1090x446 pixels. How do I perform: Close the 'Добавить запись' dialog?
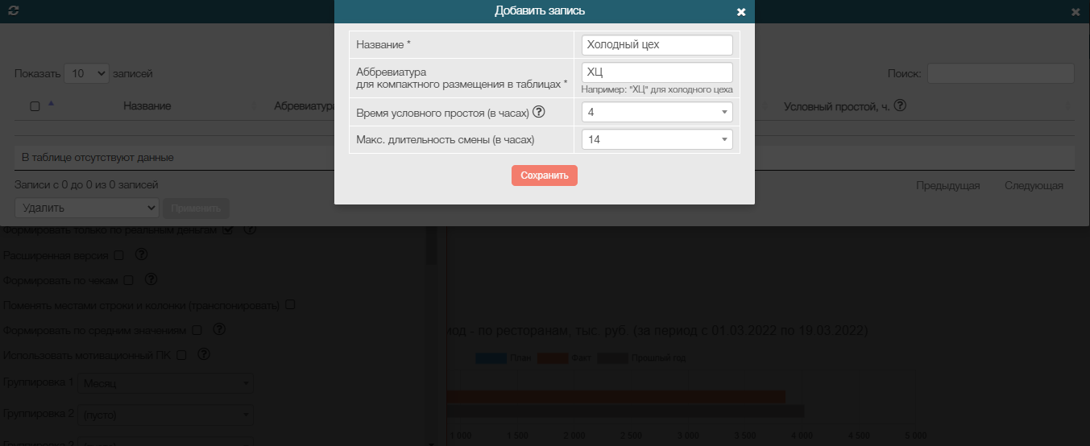coord(741,11)
